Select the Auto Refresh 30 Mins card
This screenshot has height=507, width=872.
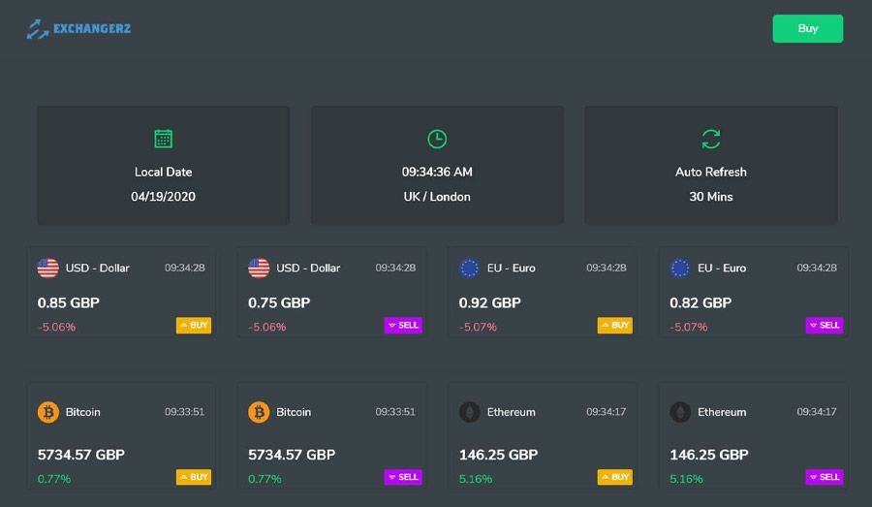(x=711, y=166)
